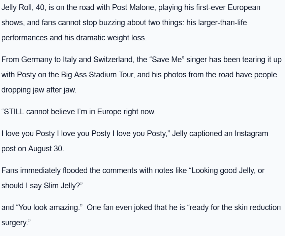
Task: Click "Europe right now" in the quote
Action: [126, 112]
